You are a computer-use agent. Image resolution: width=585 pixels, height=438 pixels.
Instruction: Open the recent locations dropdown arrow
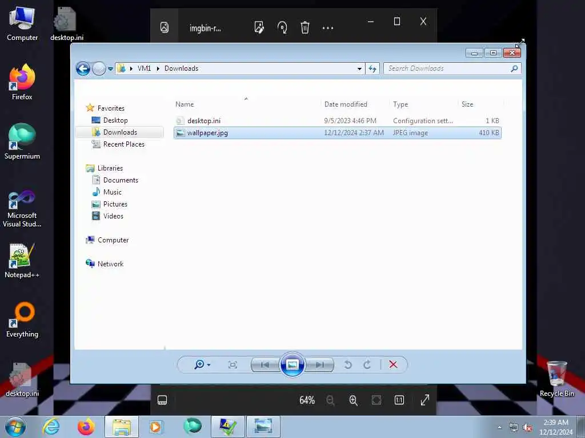(x=110, y=69)
